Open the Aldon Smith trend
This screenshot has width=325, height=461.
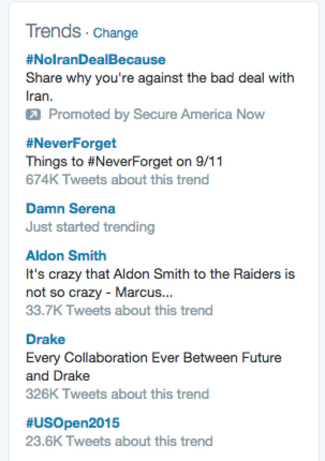pyautogui.click(x=66, y=255)
